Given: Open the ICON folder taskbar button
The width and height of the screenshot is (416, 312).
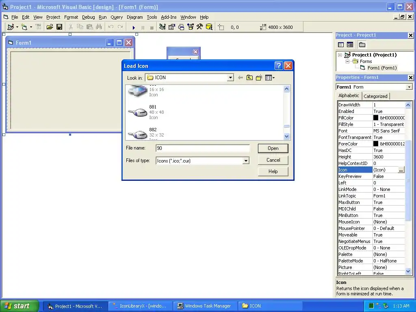Looking at the screenshot, I should coord(270,306).
